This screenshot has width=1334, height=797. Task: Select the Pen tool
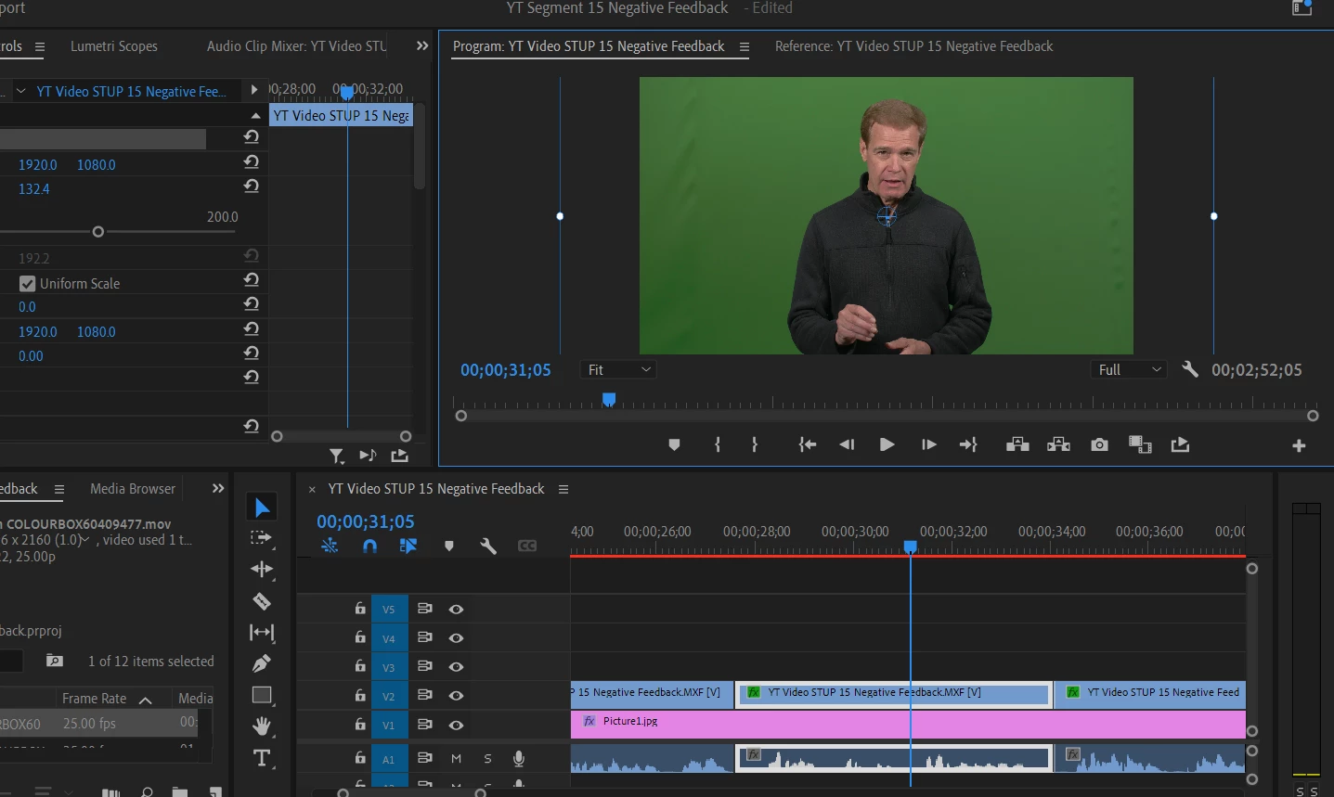pos(262,663)
